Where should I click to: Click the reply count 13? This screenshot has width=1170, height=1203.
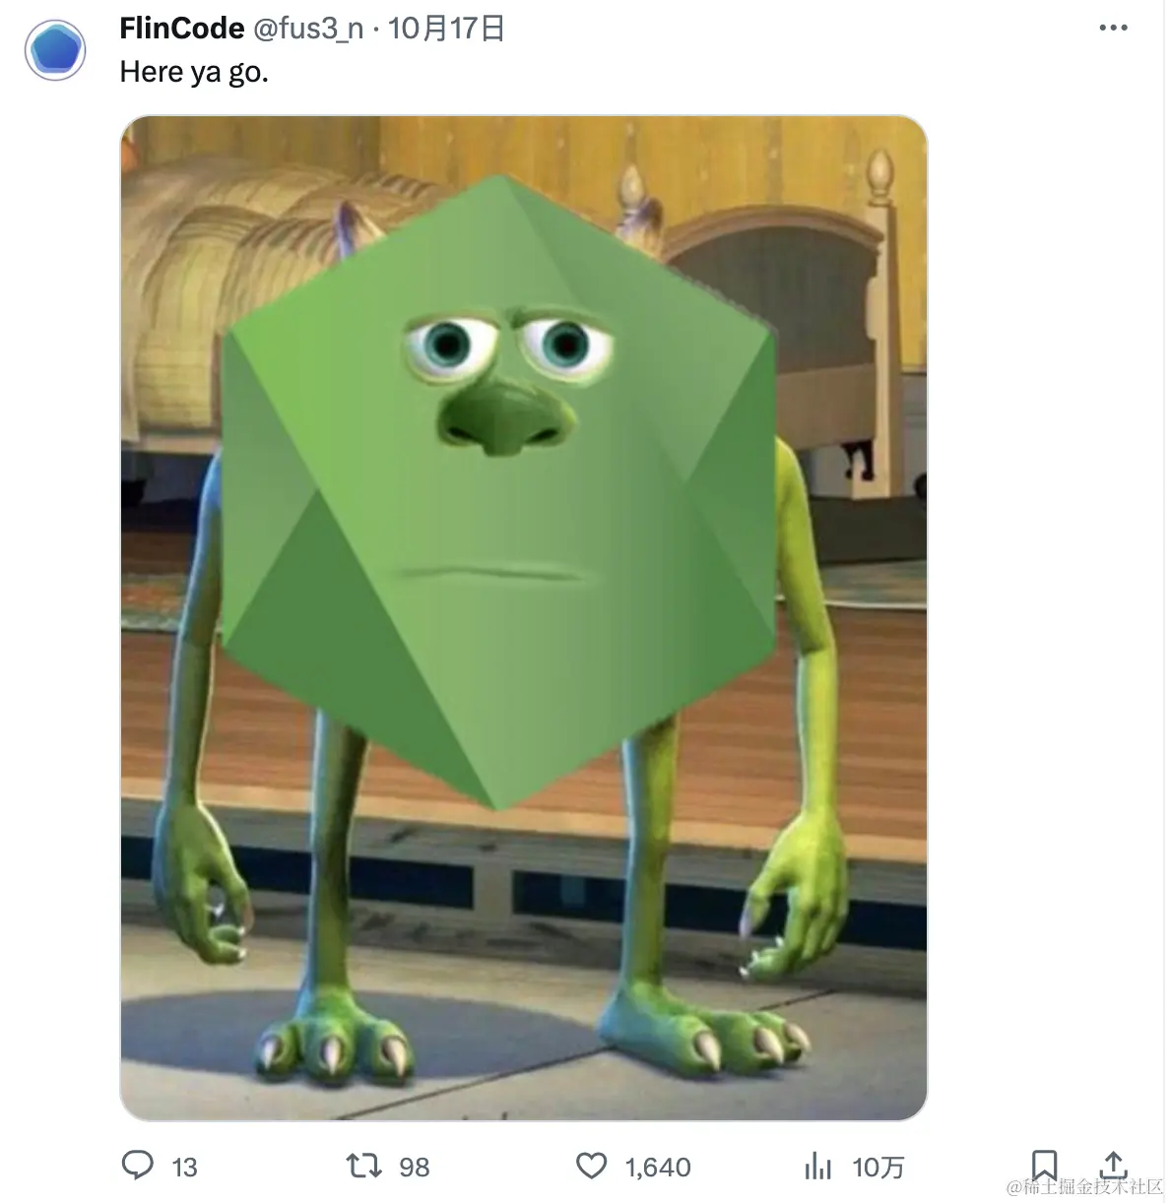click(x=184, y=1168)
